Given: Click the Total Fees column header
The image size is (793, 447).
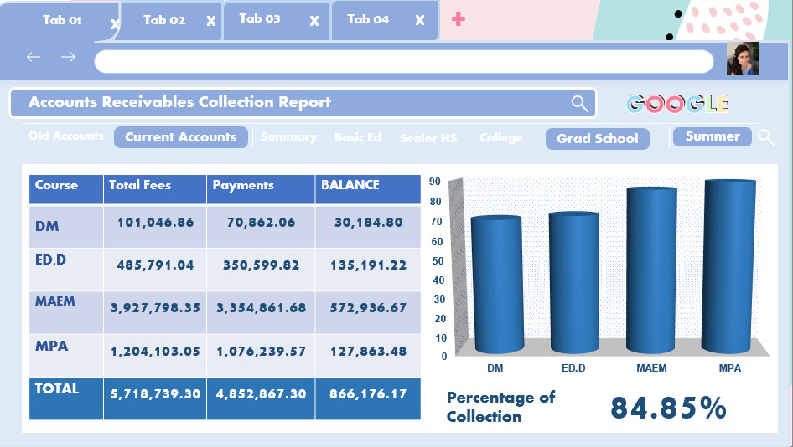Looking at the screenshot, I should (155, 189).
